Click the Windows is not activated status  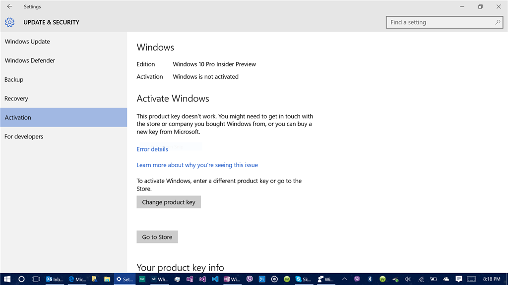pos(205,77)
